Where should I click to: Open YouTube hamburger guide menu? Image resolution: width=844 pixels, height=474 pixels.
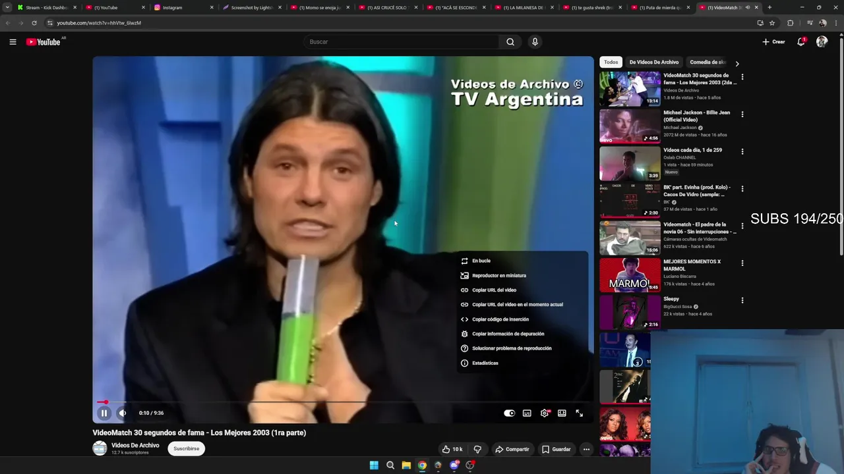[13, 41]
